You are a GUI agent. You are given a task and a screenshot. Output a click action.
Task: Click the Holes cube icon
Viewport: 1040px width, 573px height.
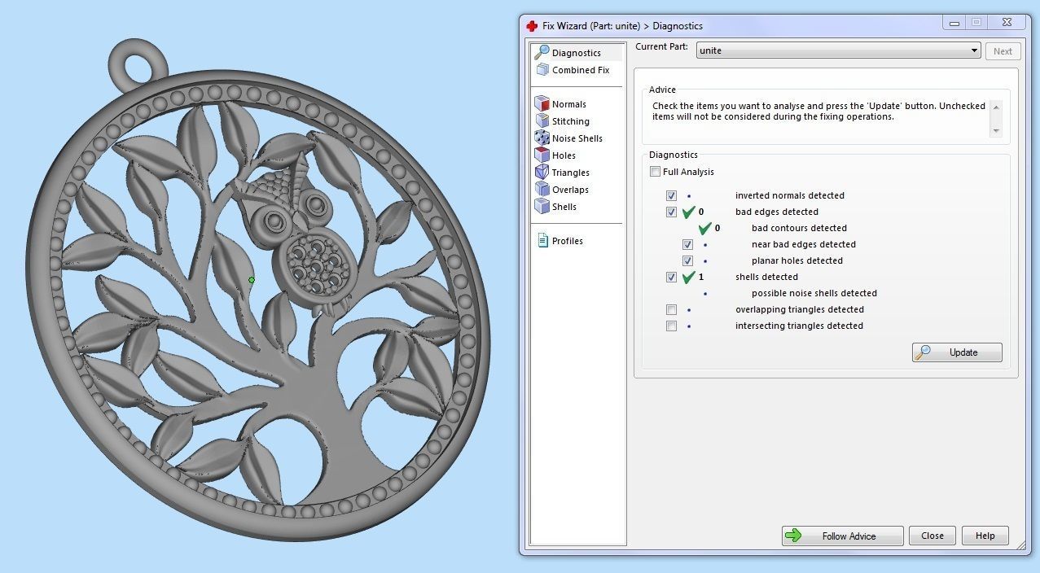542,155
